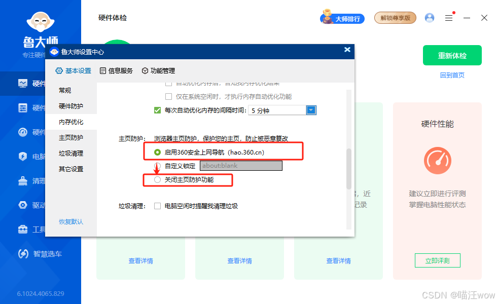
Task: Open 智慧选车 in the sidebar
Action: point(40,254)
